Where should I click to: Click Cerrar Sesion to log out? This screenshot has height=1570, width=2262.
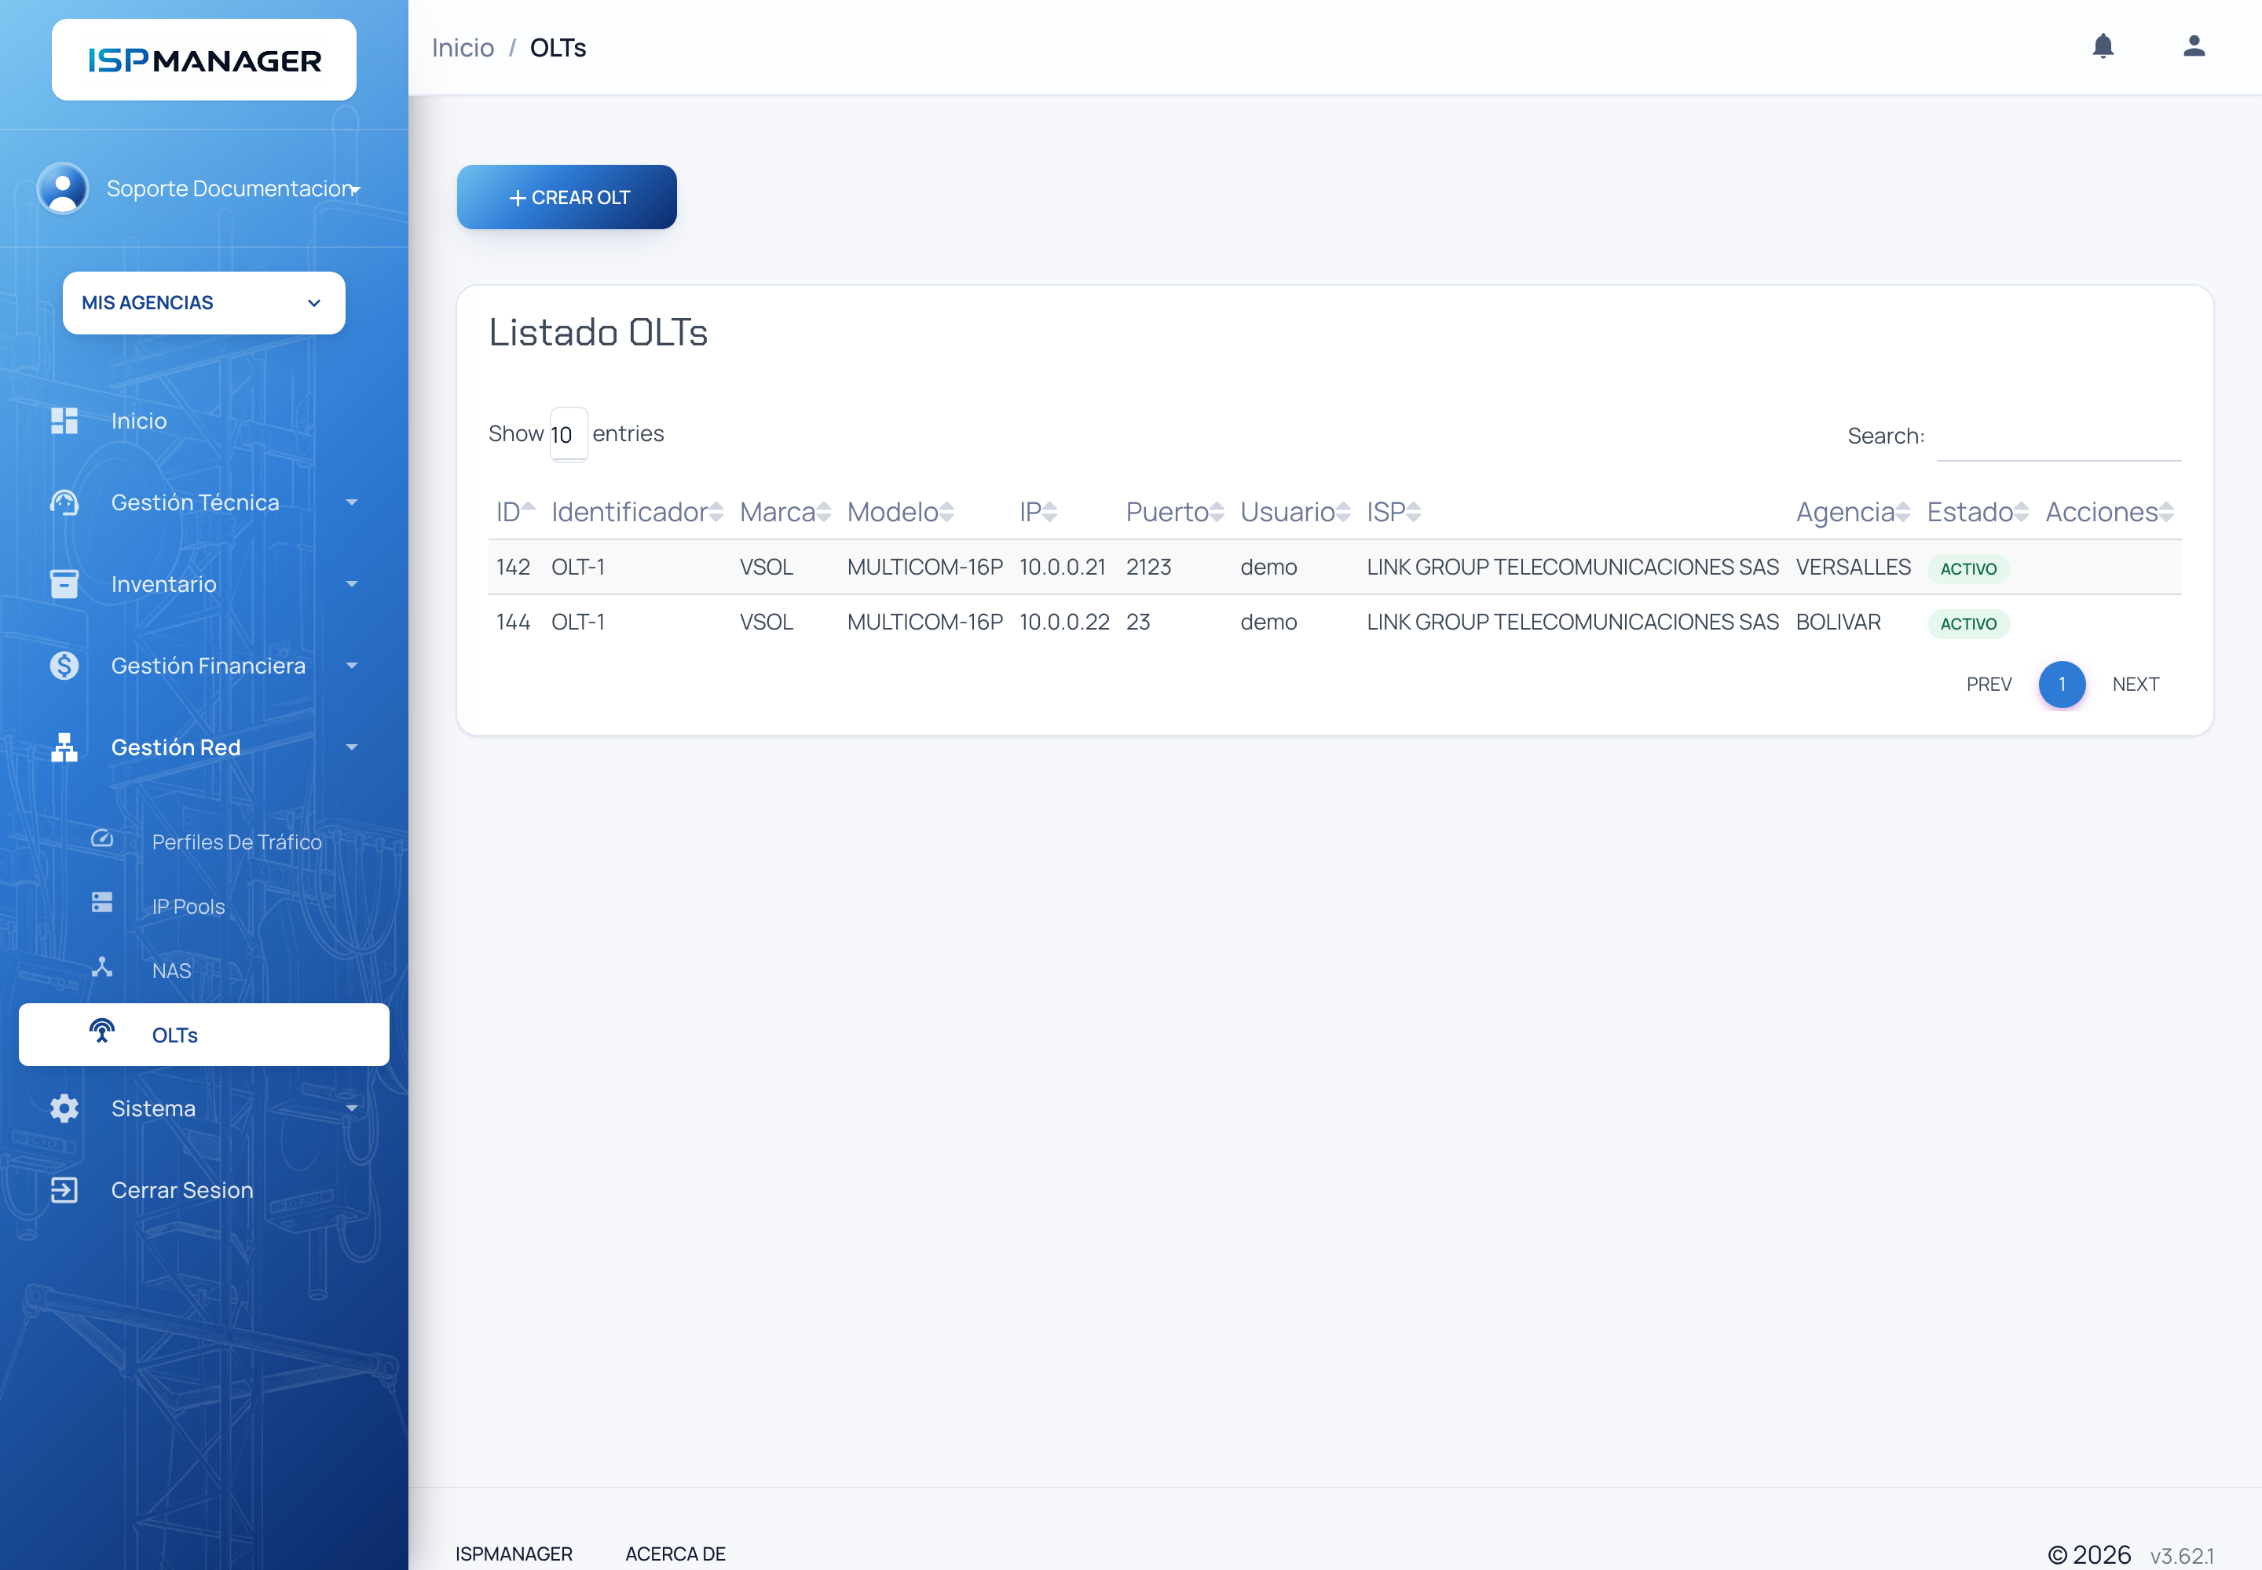[182, 1190]
